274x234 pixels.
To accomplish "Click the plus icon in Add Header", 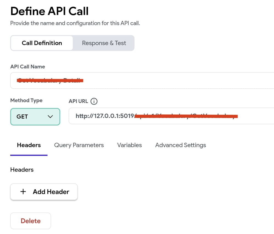I will 23,192.
